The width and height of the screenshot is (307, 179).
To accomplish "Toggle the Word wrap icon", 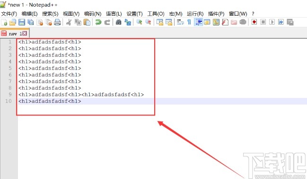I will (180, 22).
